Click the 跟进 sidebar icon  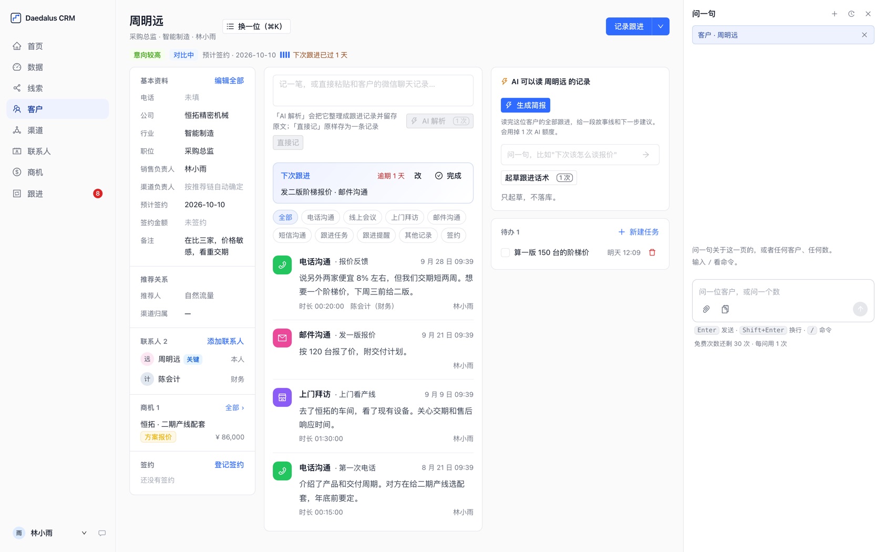click(x=17, y=193)
